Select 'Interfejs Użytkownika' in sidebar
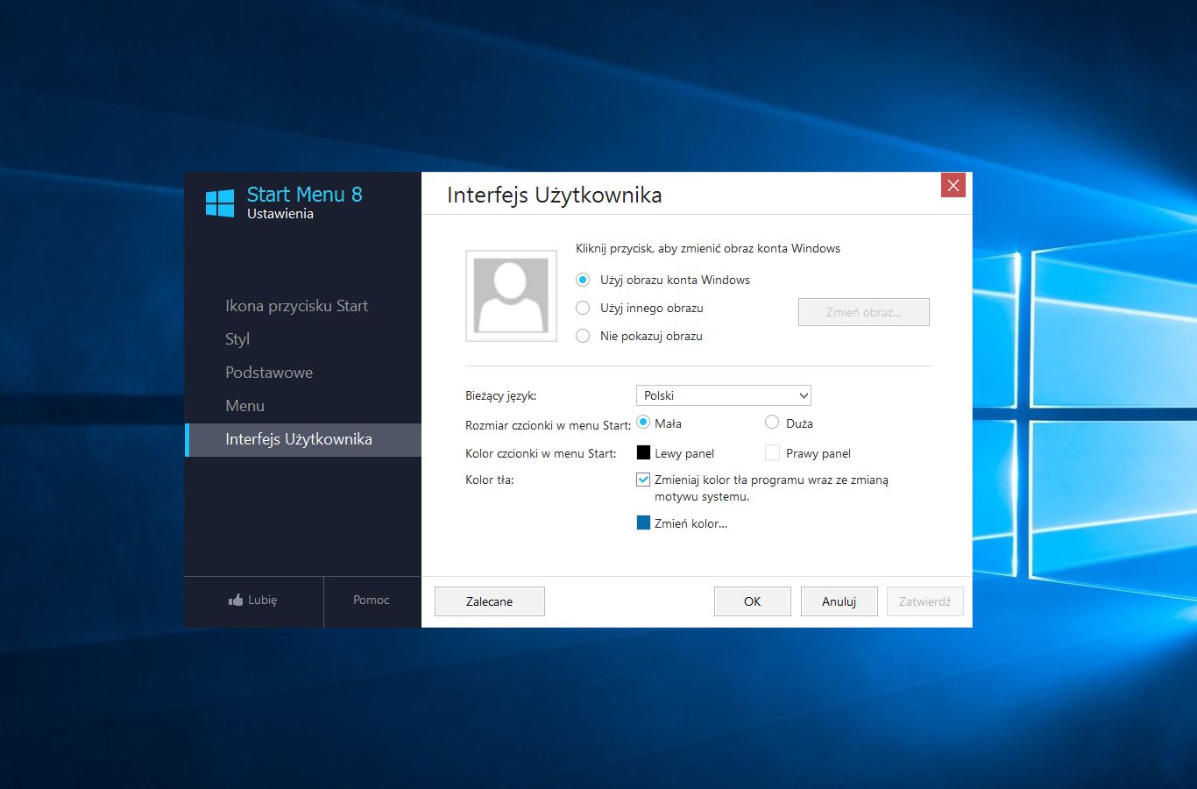1197x789 pixels. tap(303, 439)
